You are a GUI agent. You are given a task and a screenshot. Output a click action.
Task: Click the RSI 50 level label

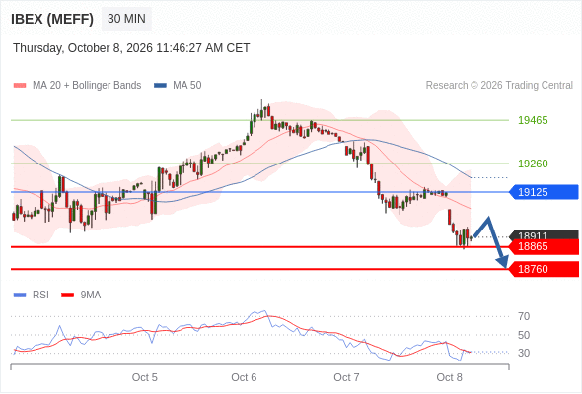(x=524, y=335)
